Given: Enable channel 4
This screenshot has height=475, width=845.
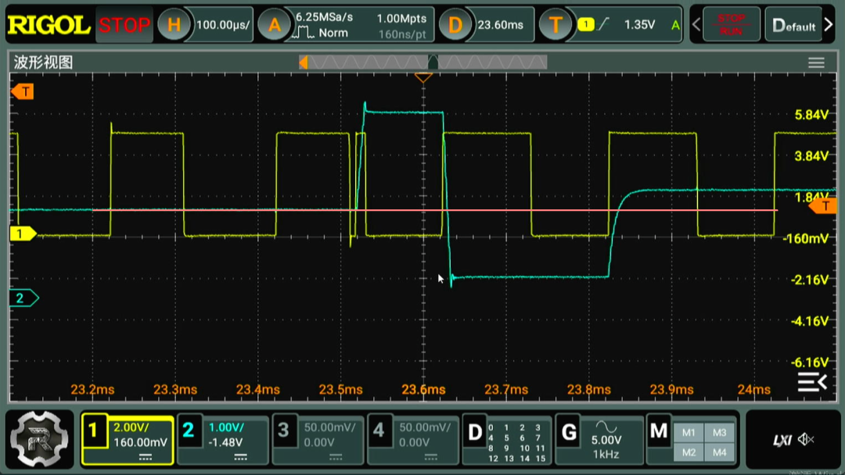Looking at the screenshot, I should coord(379,430).
